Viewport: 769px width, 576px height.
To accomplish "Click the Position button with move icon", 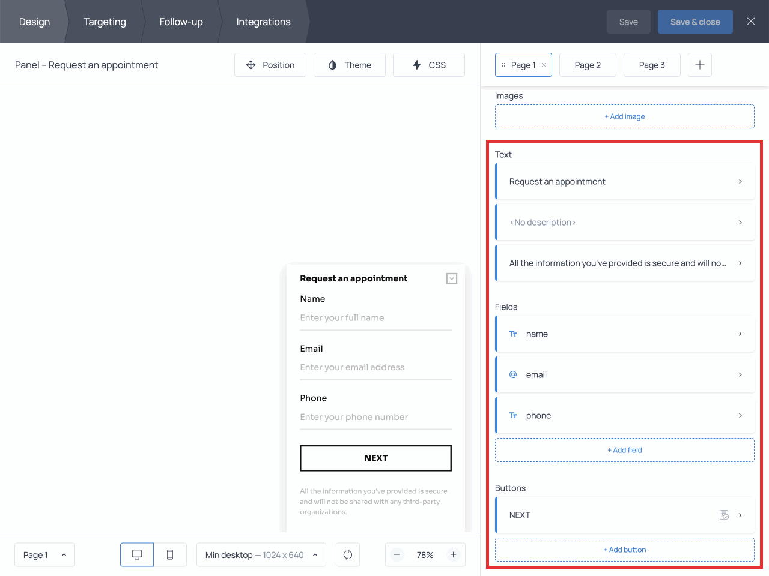I will [x=270, y=65].
